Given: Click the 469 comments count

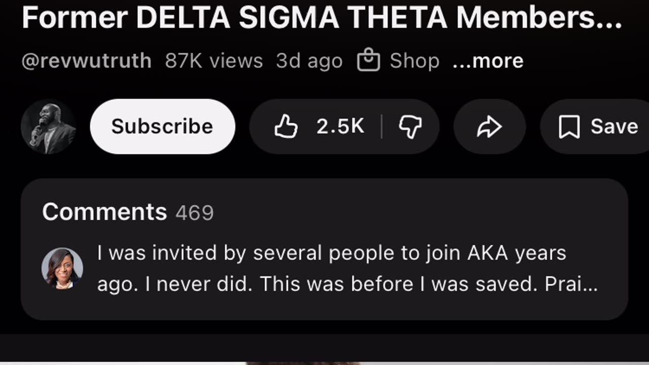Looking at the screenshot, I should tap(195, 213).
